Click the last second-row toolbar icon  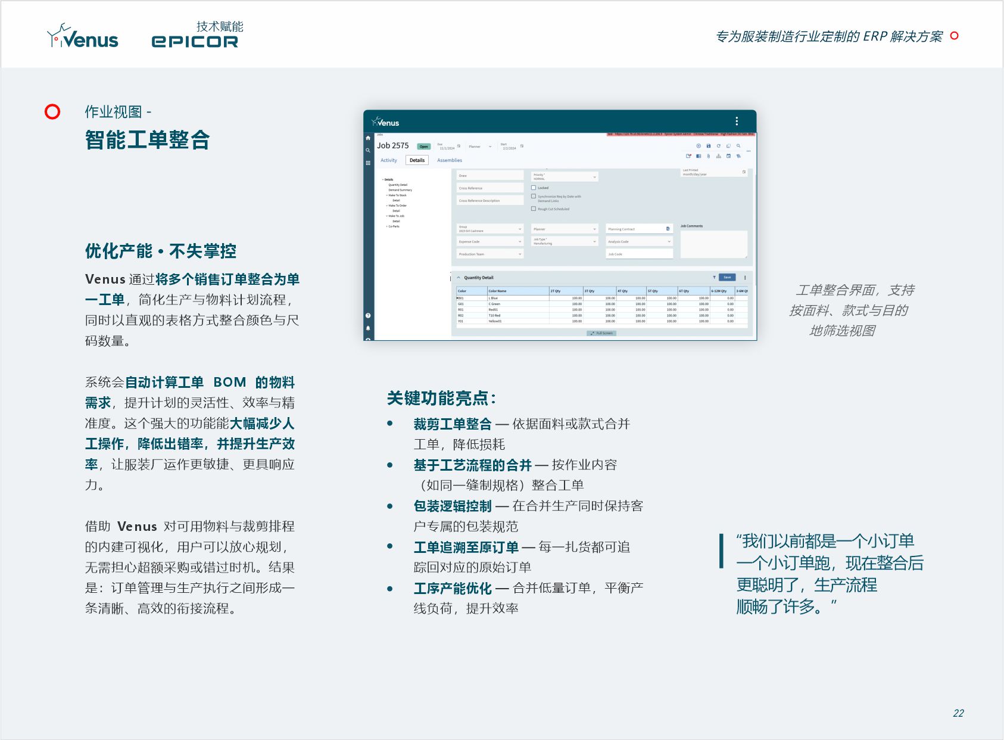[x=738, y=156]
